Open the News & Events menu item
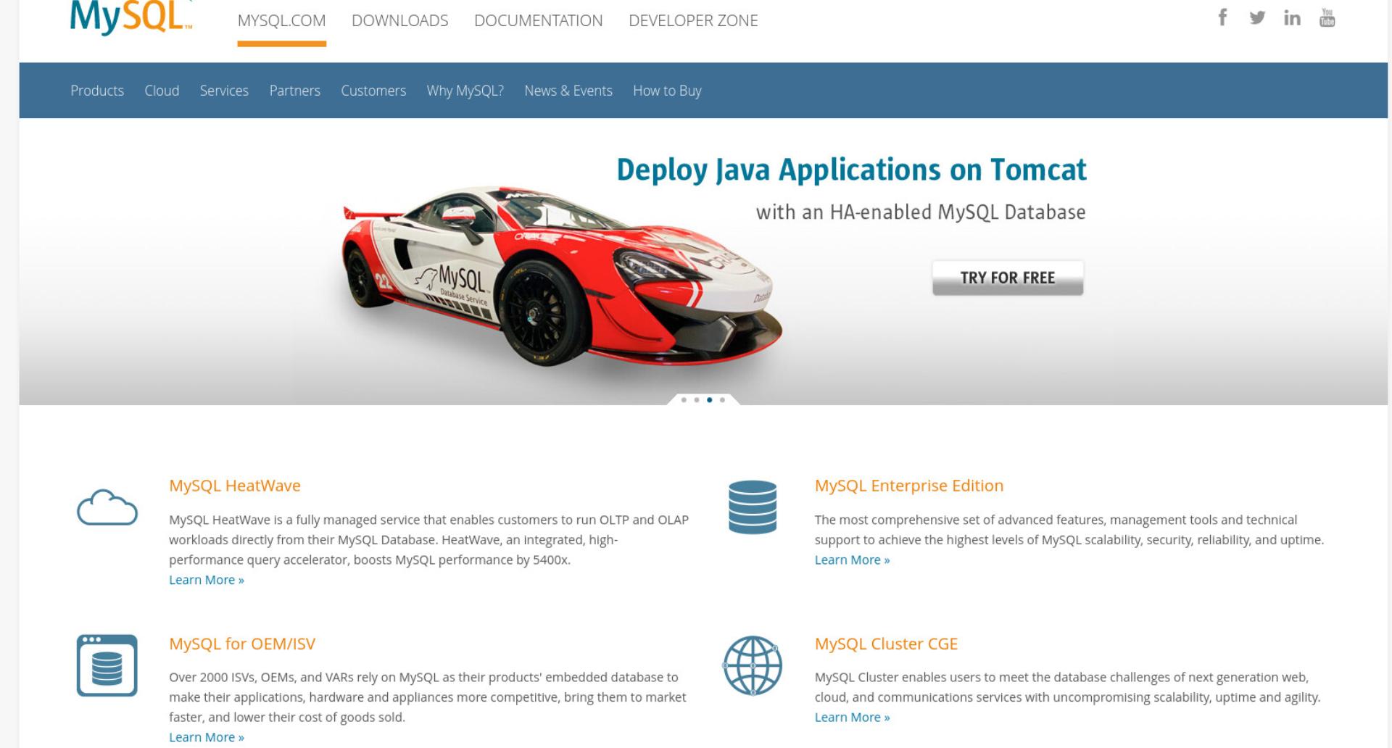 click(x=568, y=91)
